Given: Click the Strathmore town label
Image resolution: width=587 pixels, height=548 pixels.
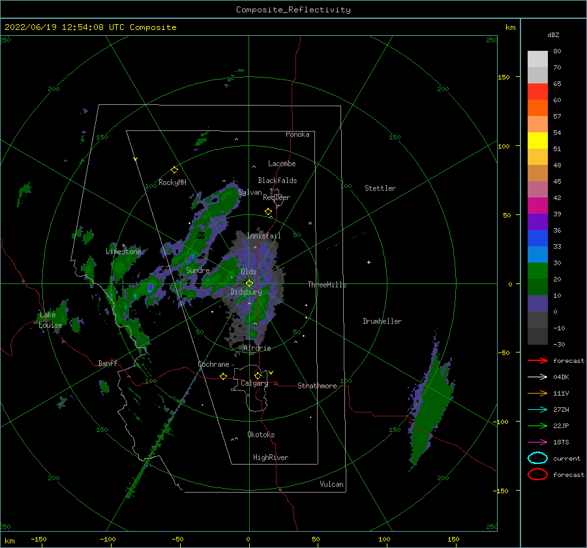Looking at the screenshot, I should tap(317, 386).
